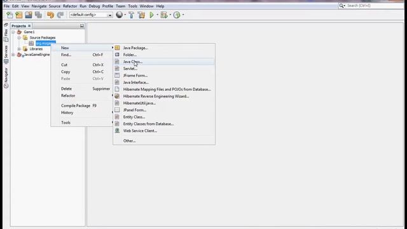Open the Refactor menu

[70, 6]
